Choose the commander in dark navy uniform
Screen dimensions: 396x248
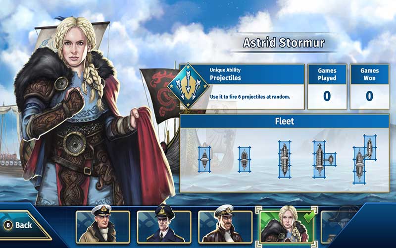164,227
